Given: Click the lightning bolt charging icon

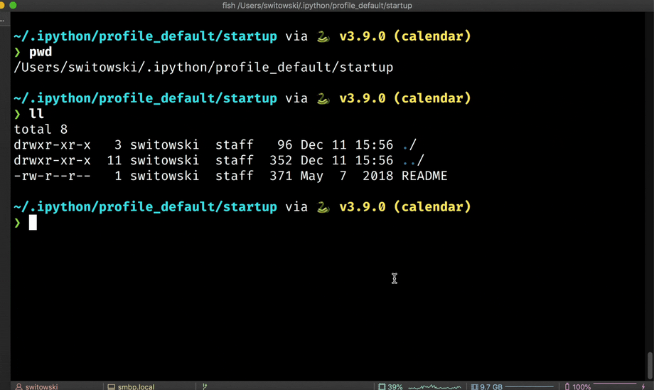Looking at the screenshot, I should [x=643, y=386].
